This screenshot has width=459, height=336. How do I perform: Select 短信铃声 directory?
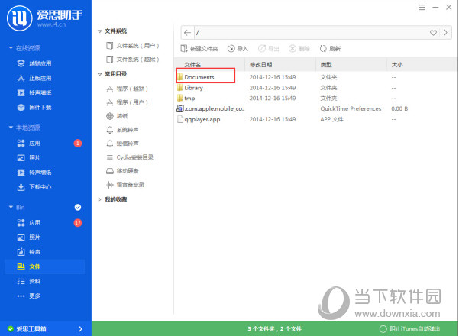(x=122, y=144)
